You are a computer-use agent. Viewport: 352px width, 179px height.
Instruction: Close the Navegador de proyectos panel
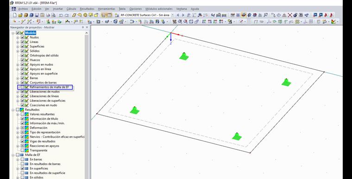click(x=87, y=27)
